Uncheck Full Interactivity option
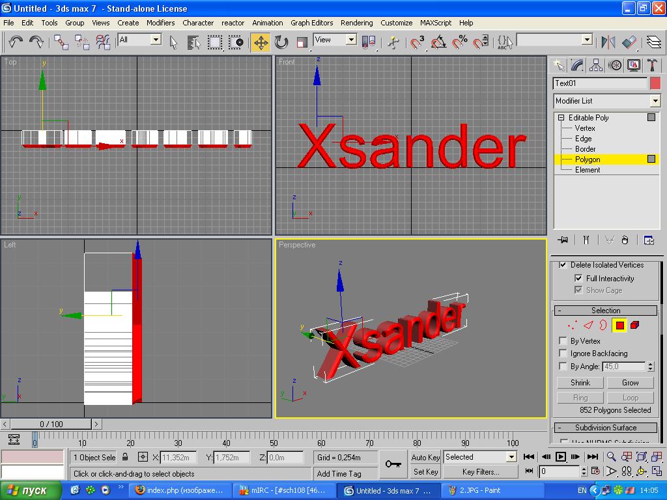The image size is (667, 500). 578,278
